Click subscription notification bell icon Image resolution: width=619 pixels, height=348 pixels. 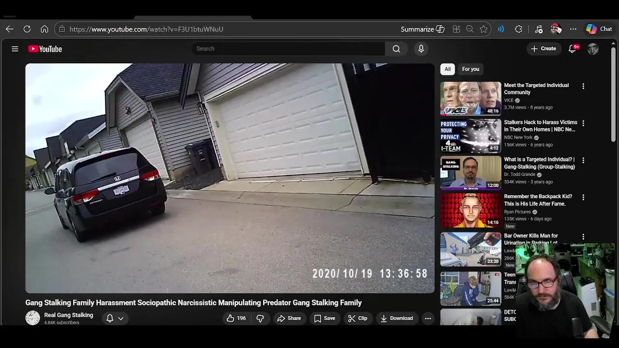[110, 318]
